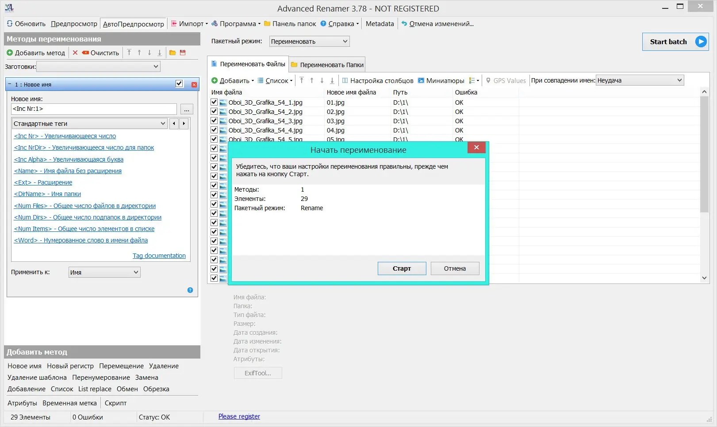Screen dimensions: 717x427
Task: Remove the 'Новое имя' method with red X
Action: tap(194, 84)
